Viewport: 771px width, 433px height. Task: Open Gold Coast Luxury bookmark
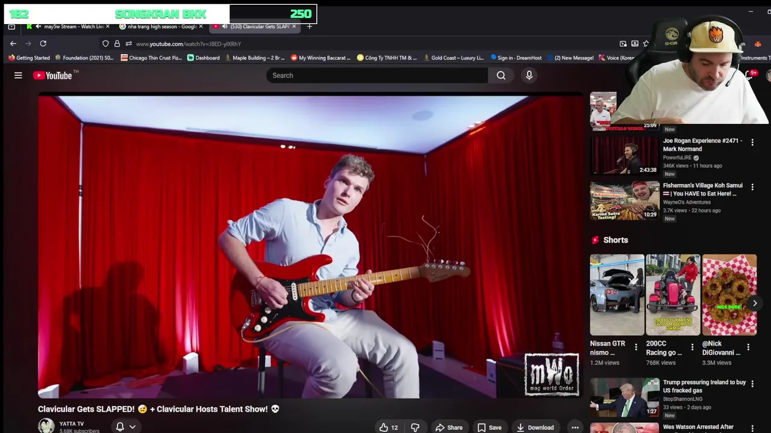(453, 58)
